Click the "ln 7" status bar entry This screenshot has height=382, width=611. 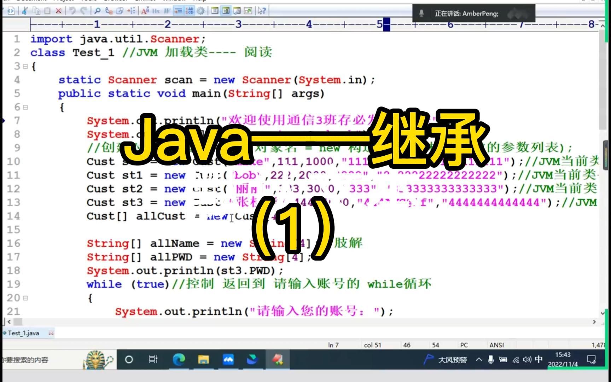click(333, 345)
